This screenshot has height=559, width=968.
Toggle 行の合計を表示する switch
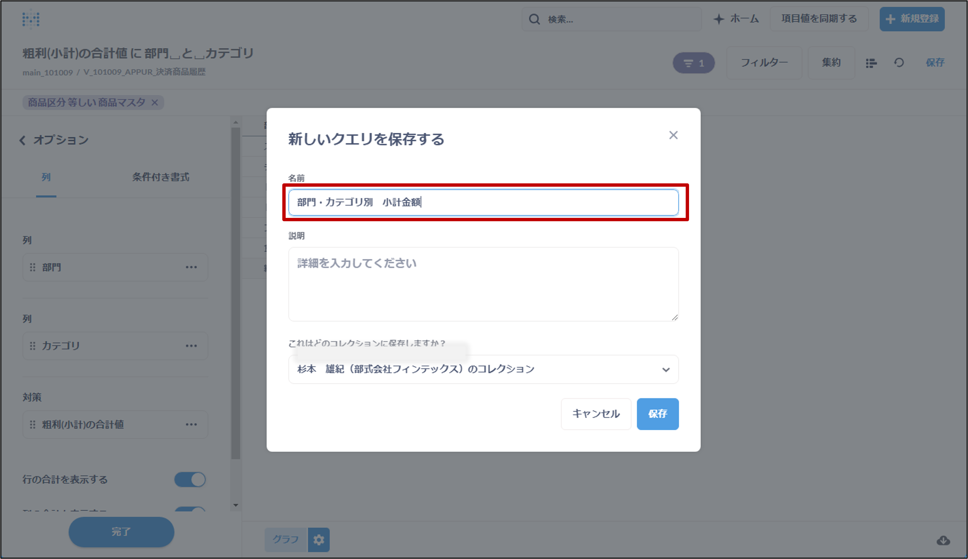(x=190, y=480)
